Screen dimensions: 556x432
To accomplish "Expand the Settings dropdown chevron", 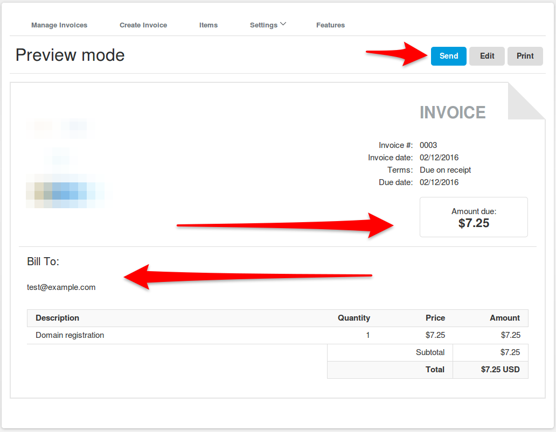I will pos(282,24).
